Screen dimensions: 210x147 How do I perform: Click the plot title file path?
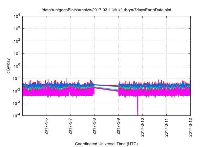(106, 10)
